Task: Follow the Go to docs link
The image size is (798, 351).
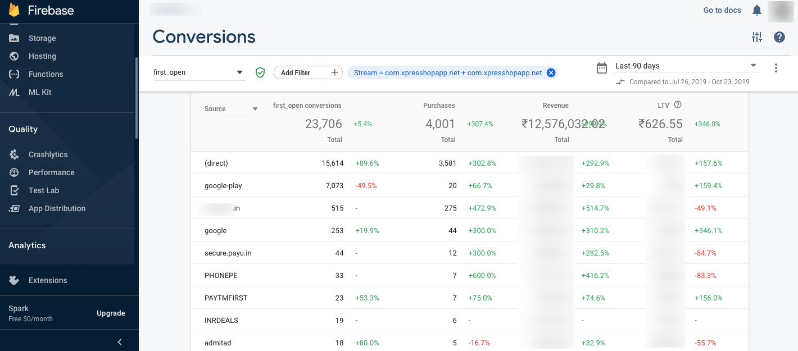Action: tap(722, 10)
